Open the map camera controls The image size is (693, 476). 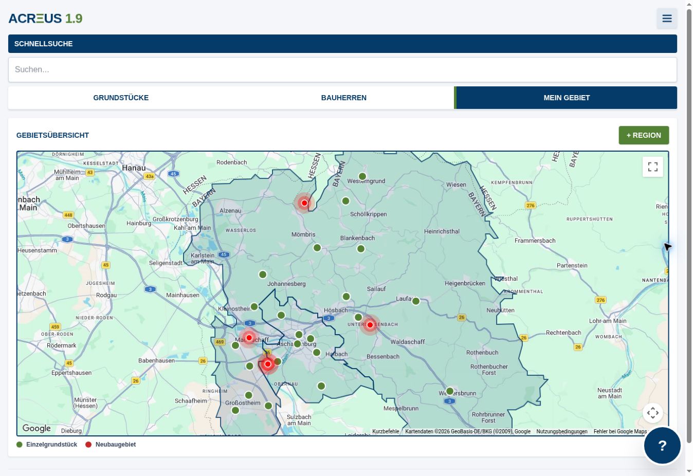click(x=653, y=413)
